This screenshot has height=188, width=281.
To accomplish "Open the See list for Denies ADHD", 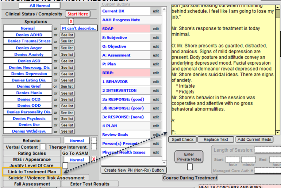I will [x=67, y=35].
